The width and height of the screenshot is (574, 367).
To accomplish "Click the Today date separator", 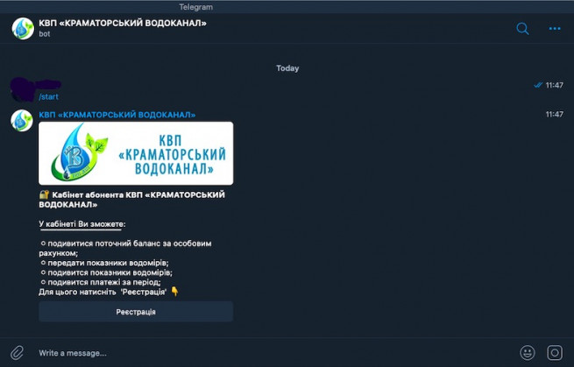I will [x=287, y=68].
